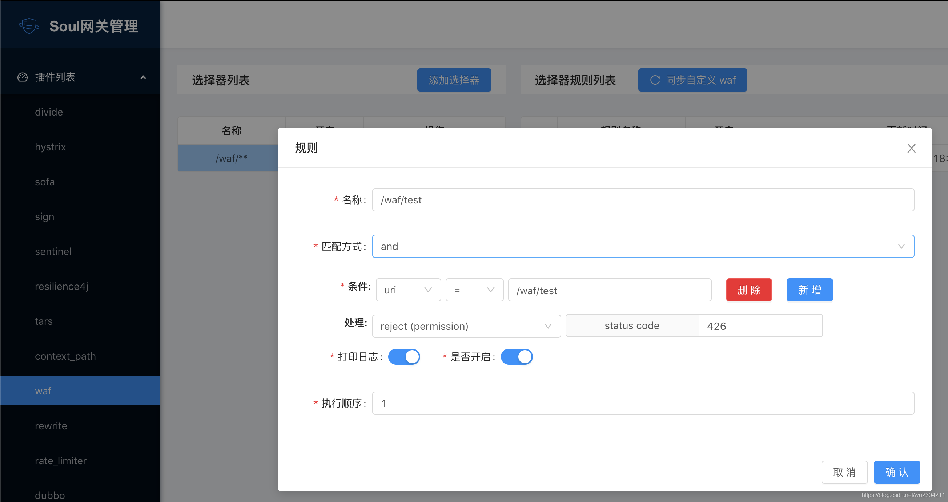Screen dimensions: 948x502
Task: Expand the reject (permission) handler dropdown
Action: pos(466,326)
